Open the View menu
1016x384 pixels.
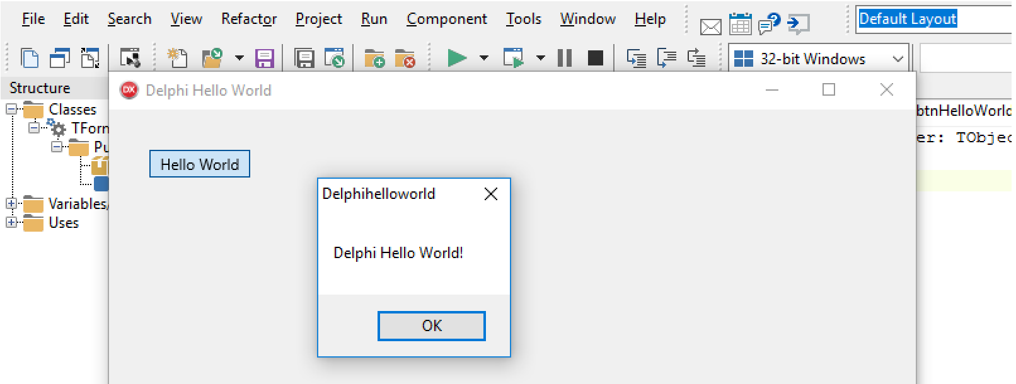[x=186, y=20]
